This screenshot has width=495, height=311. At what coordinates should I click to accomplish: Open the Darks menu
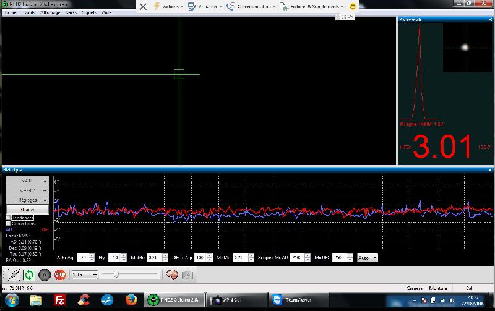click(x=71, y=12)
